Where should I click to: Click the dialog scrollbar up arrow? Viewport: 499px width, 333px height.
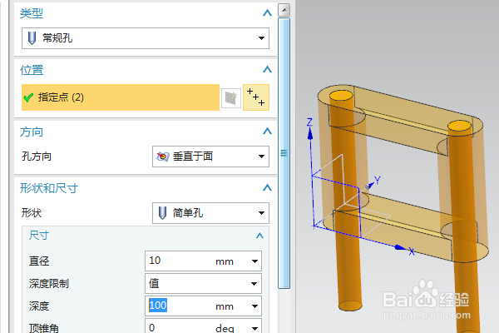(x=284, y=10)
